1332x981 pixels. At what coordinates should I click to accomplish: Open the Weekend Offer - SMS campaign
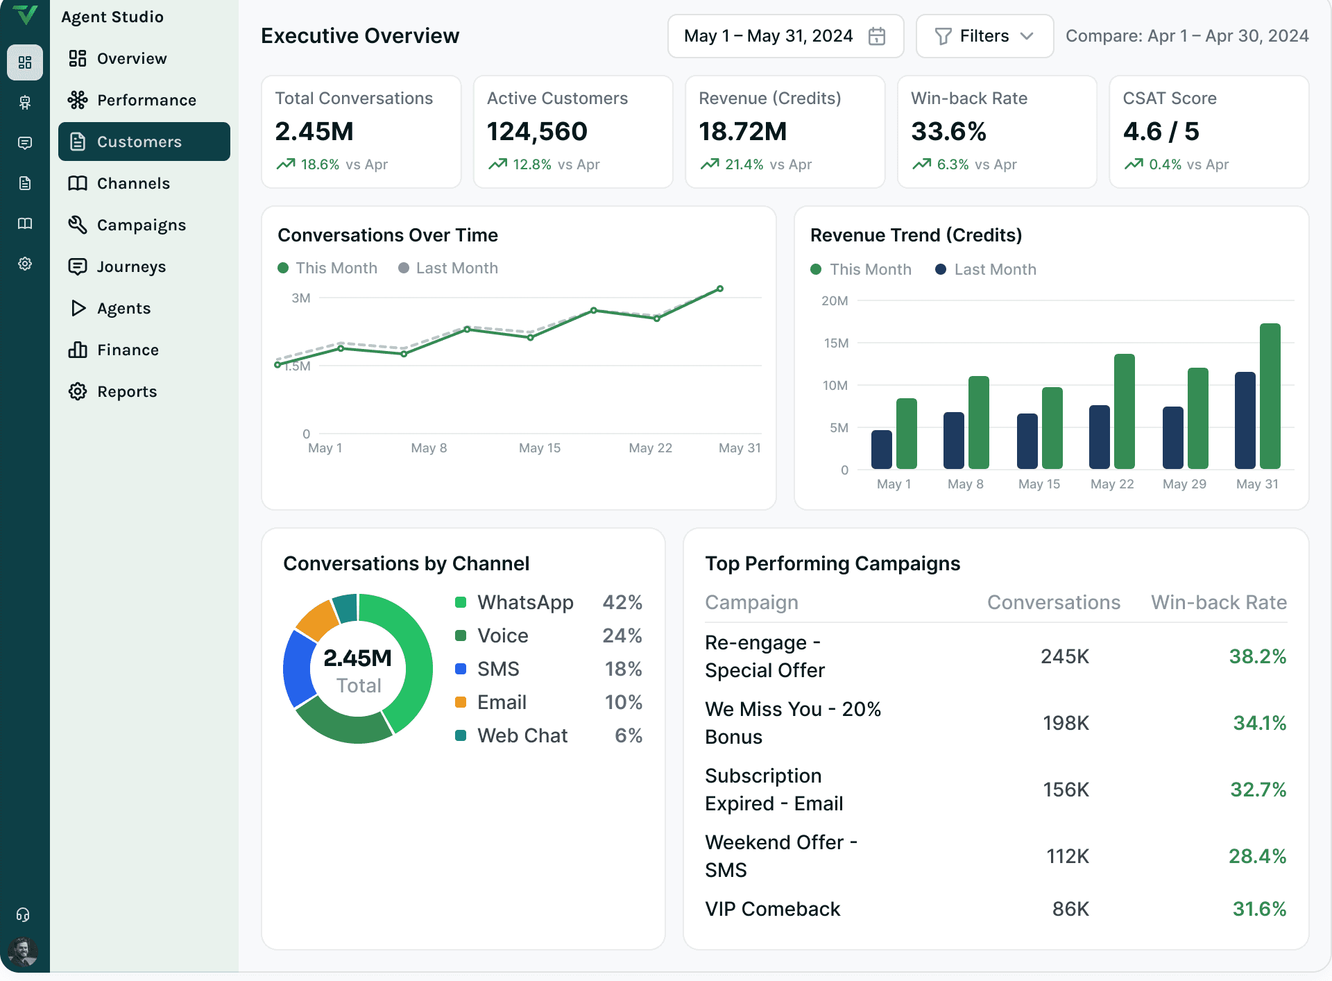tap(996, 856)
